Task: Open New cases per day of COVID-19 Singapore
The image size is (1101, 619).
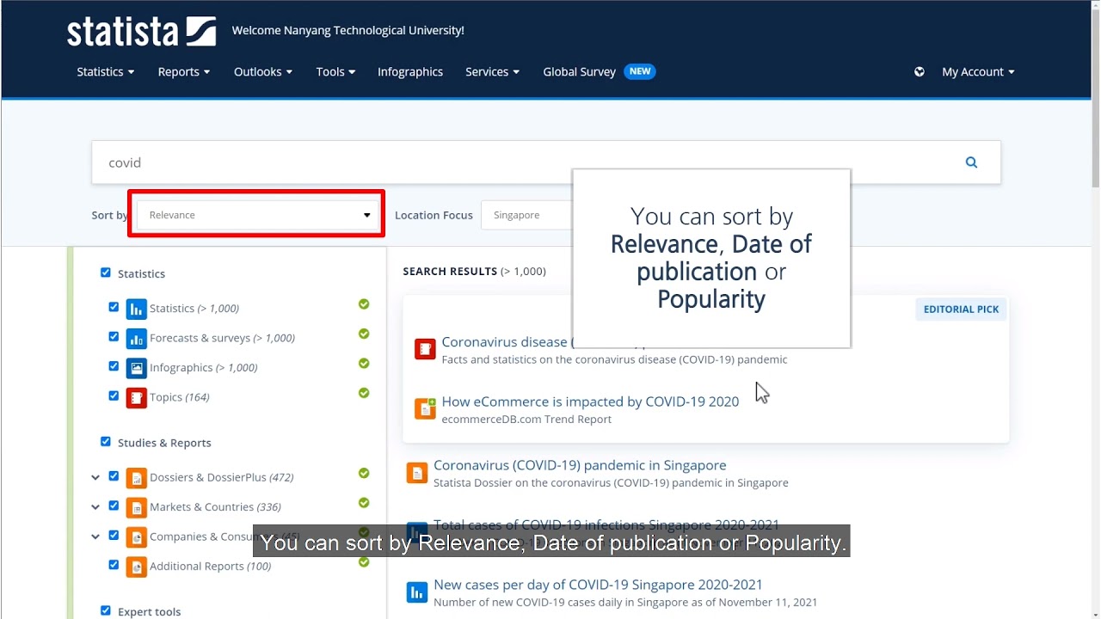Action: [x=598, y=585]
